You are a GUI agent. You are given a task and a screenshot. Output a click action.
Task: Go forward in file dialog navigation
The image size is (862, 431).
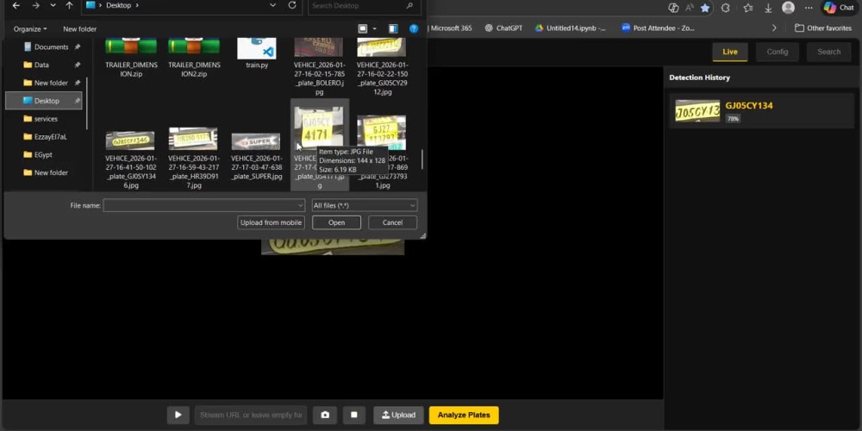click(35, 5)
